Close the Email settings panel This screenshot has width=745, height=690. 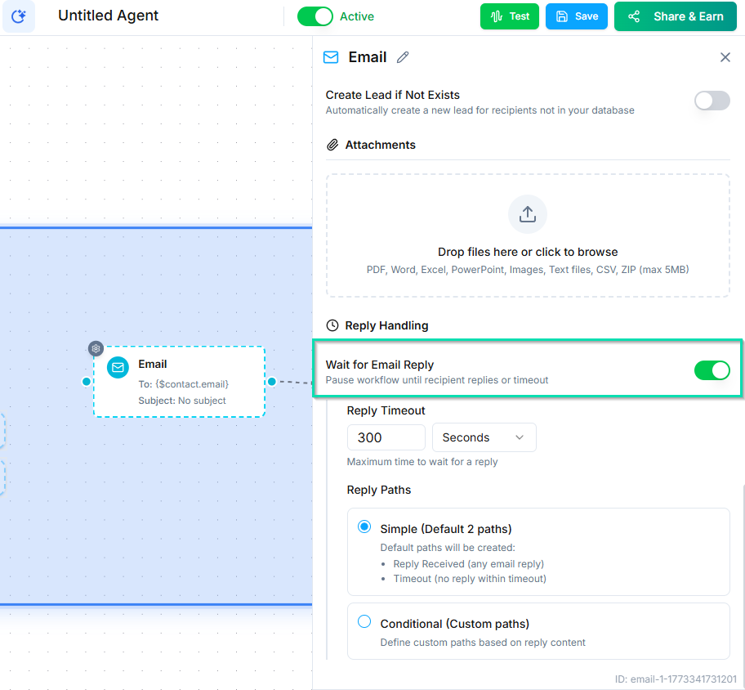coord(725,57)
